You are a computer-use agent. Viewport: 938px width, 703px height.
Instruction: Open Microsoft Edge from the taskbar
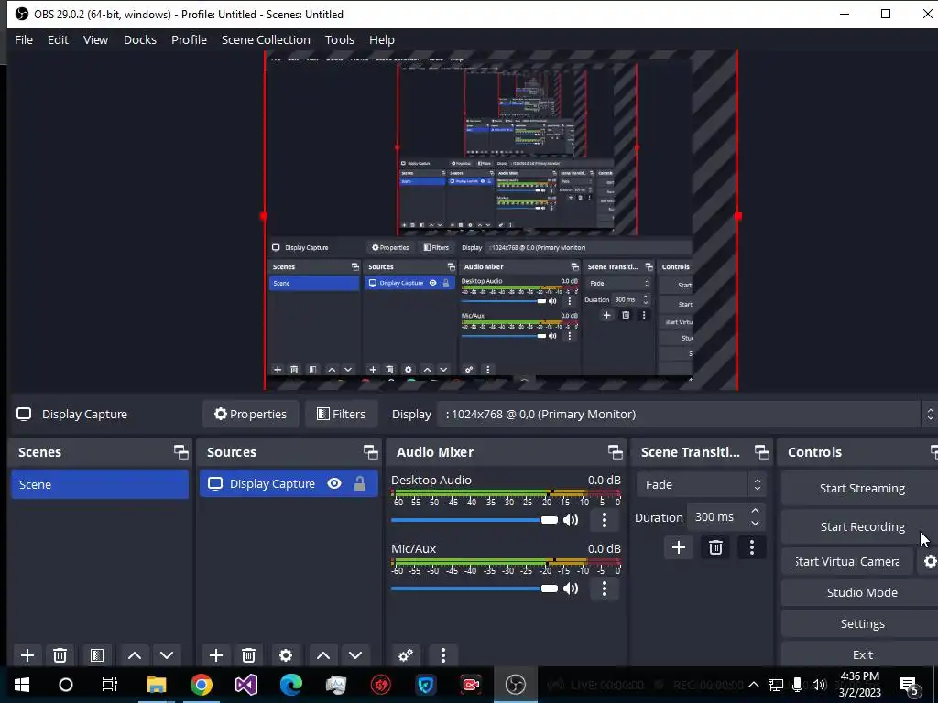[x=290, y=685]
